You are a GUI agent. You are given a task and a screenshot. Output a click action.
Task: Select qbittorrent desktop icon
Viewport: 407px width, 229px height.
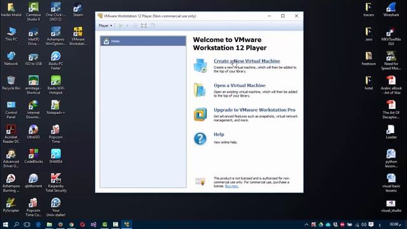pyautogui.click(x=34, y=181)
